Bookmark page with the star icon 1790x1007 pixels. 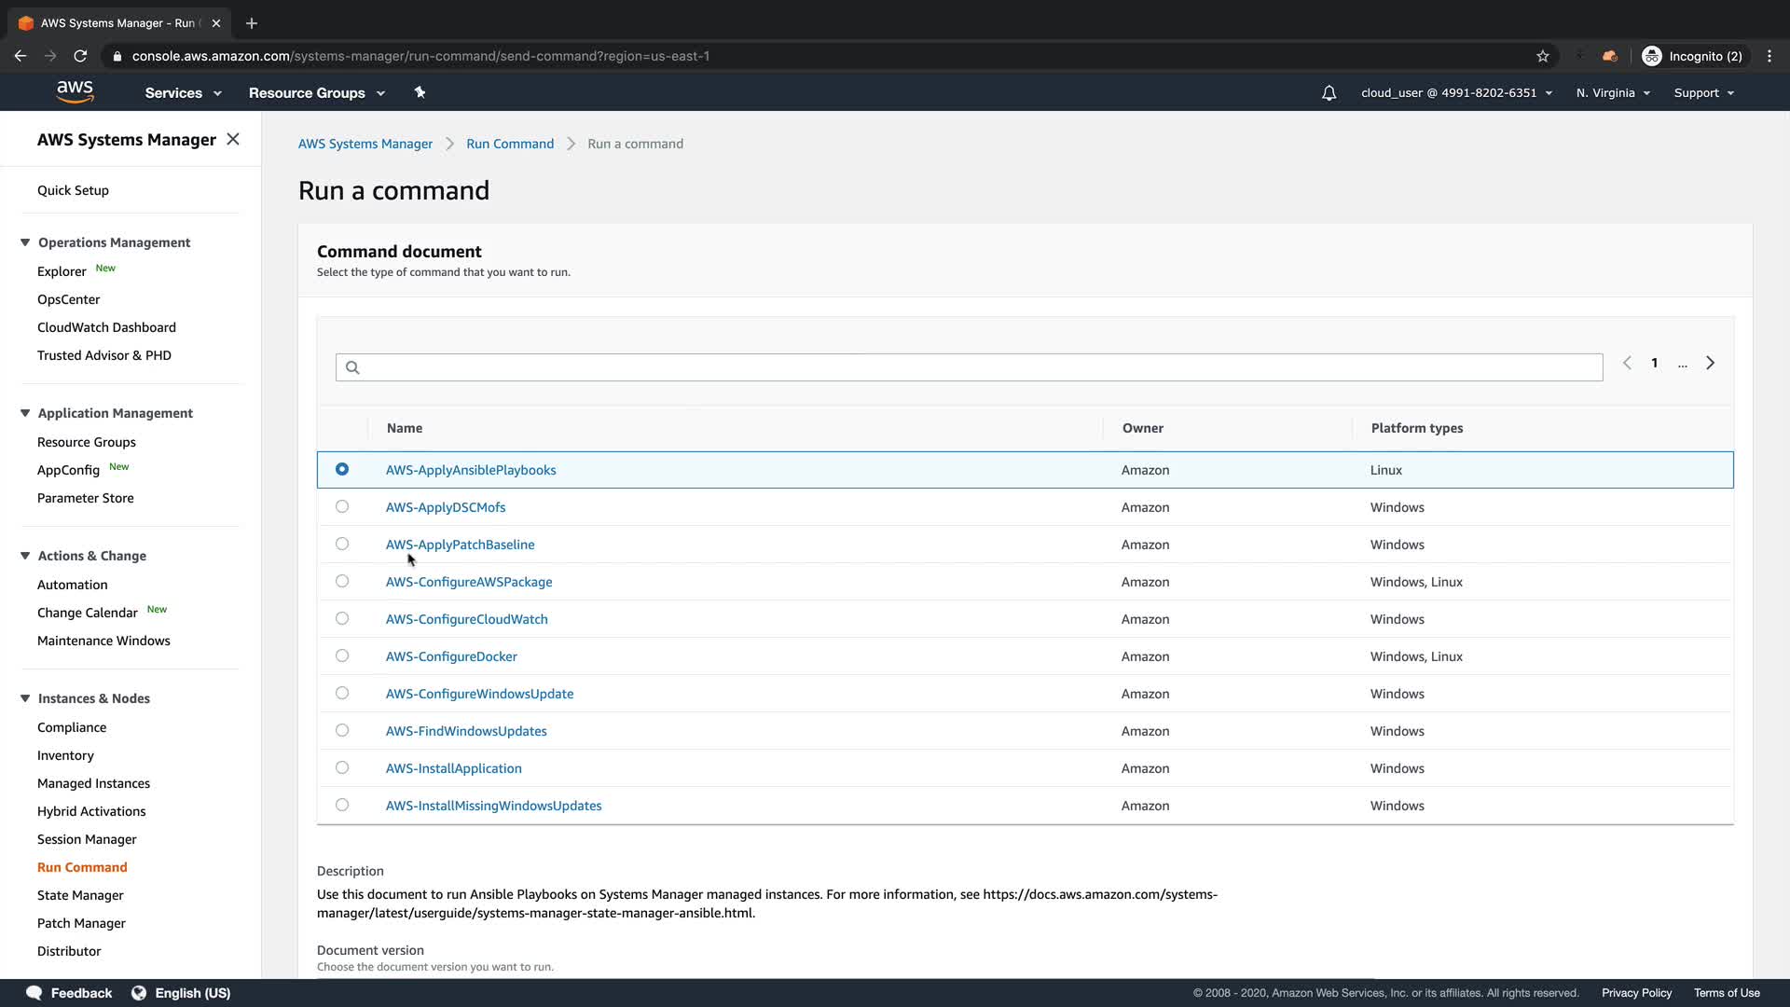coord(1543,56)
